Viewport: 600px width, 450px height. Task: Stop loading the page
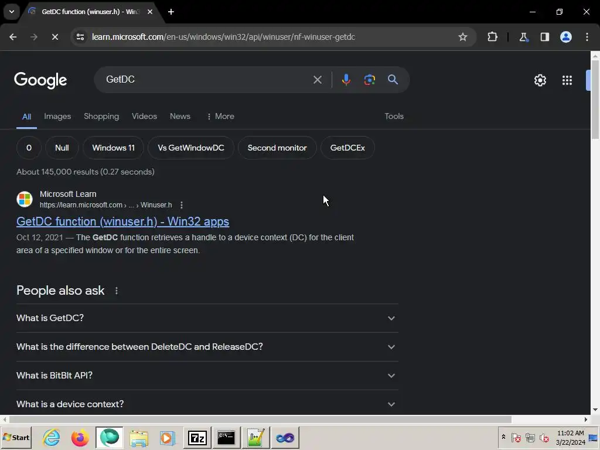click(x=54, y=37)
